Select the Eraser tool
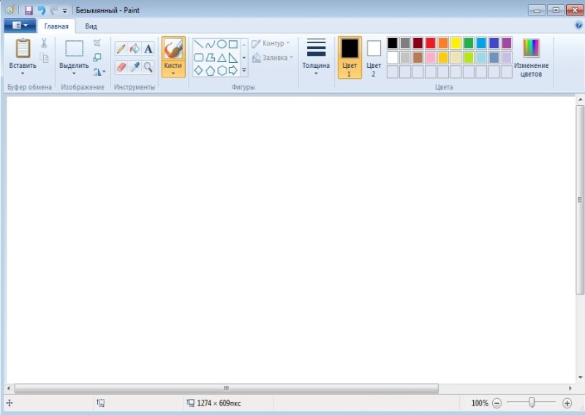Image resolution: width=585 pixels, height=415 pixels. (x=121, y=67)
